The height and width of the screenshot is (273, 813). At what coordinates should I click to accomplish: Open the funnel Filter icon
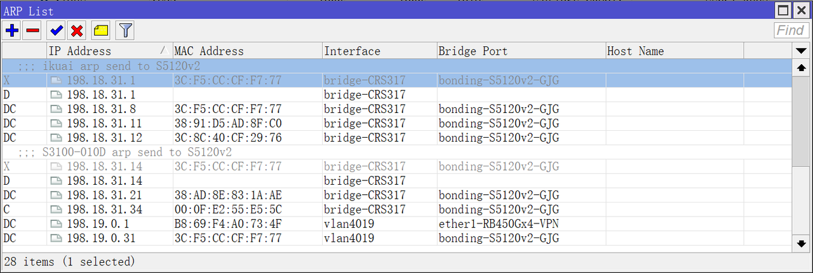pos(126,30)
